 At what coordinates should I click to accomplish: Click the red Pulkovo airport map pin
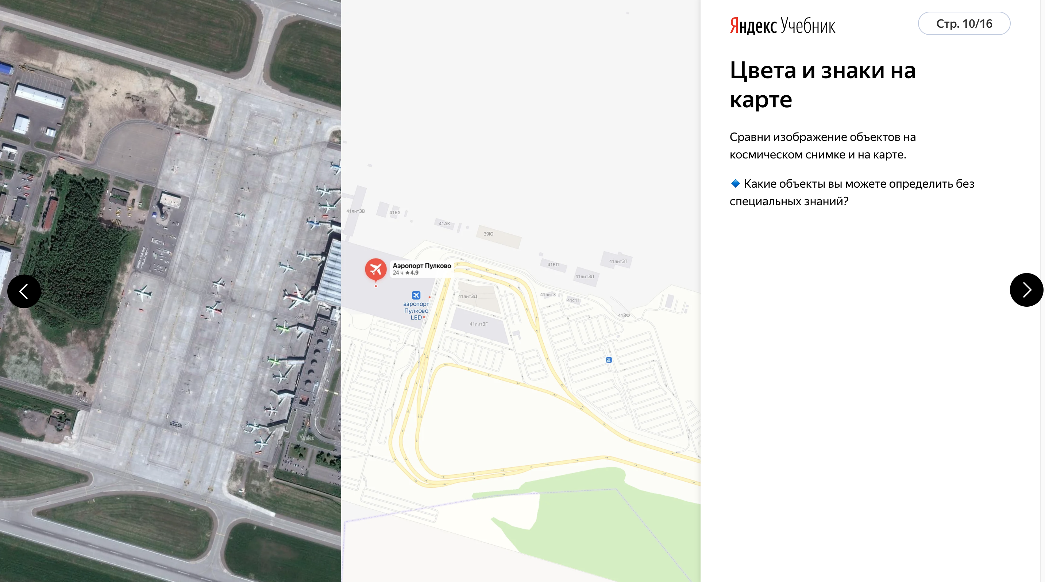[x=376, y=270]
